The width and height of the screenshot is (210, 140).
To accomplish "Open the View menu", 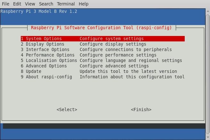I will (x=30, y=4).
